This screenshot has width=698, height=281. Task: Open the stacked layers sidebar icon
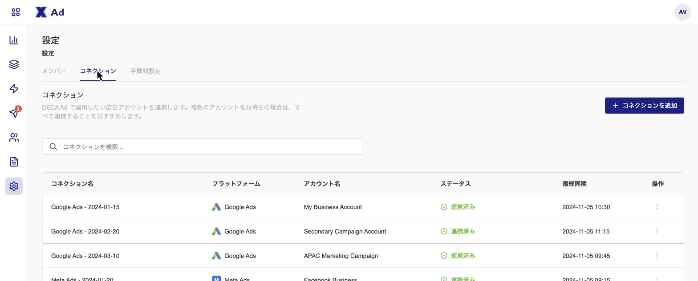14,64
